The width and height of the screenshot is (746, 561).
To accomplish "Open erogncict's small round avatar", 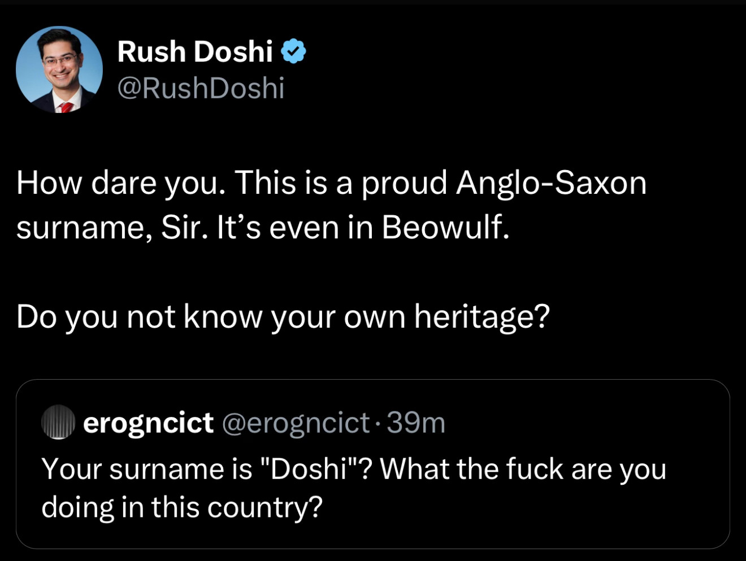I will point(58,422).
